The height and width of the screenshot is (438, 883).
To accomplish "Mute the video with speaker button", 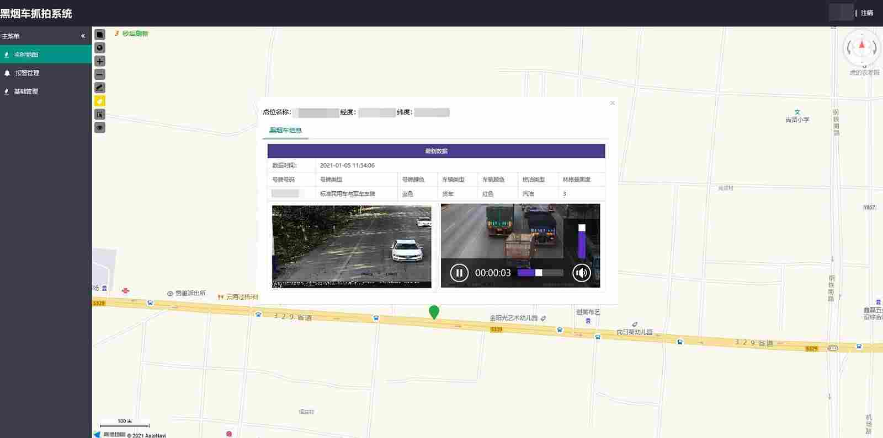I will point(582,273).
